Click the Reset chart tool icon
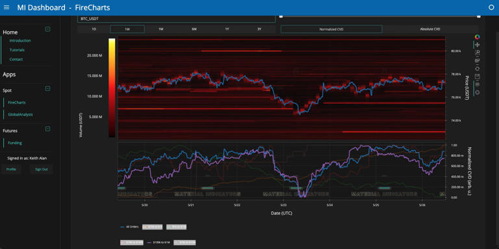The height and width of the screenshot is (249, 499). [x=477, y=69]
